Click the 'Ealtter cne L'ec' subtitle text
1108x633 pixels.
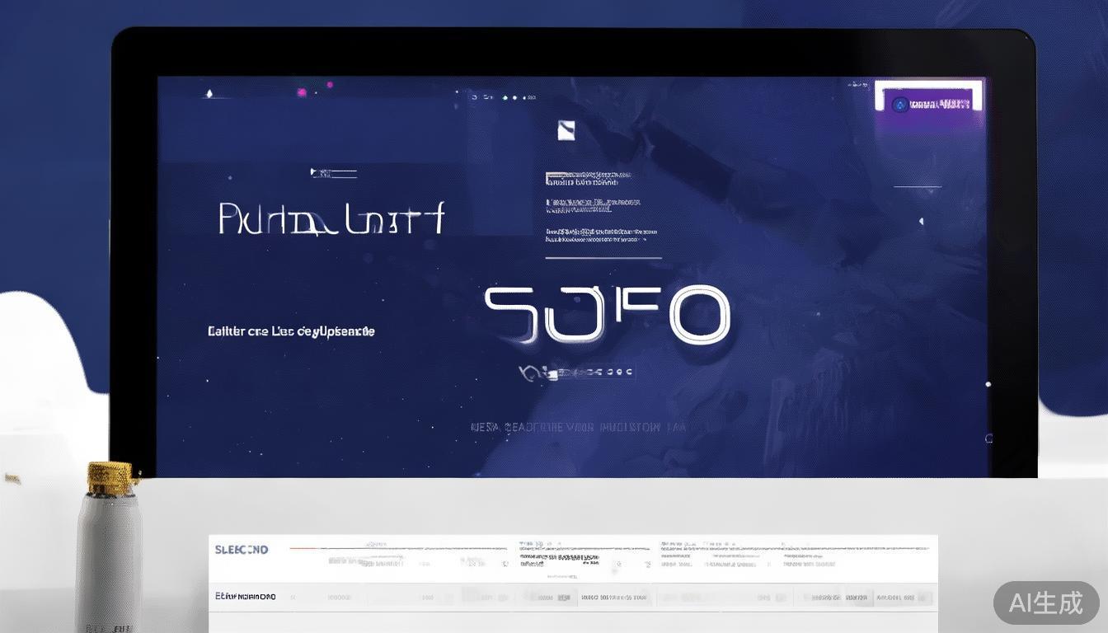coord(291,331)
